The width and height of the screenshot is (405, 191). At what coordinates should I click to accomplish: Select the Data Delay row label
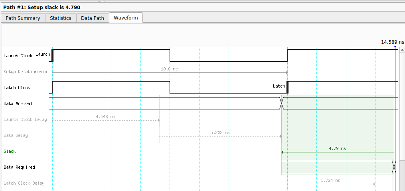click(x=16, y=135)
